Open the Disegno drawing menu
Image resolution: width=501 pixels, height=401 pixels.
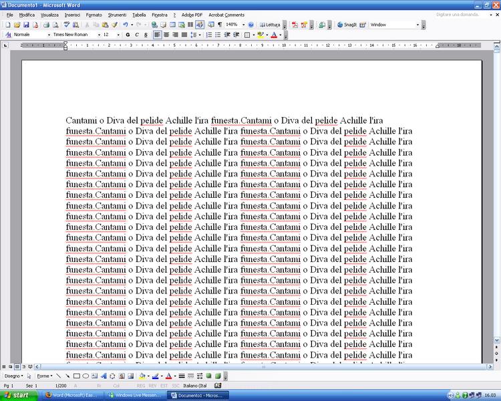(x=14, y=376)
